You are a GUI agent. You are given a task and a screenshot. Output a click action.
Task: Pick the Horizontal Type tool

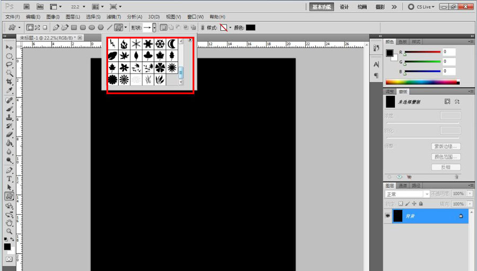[10, 179]
